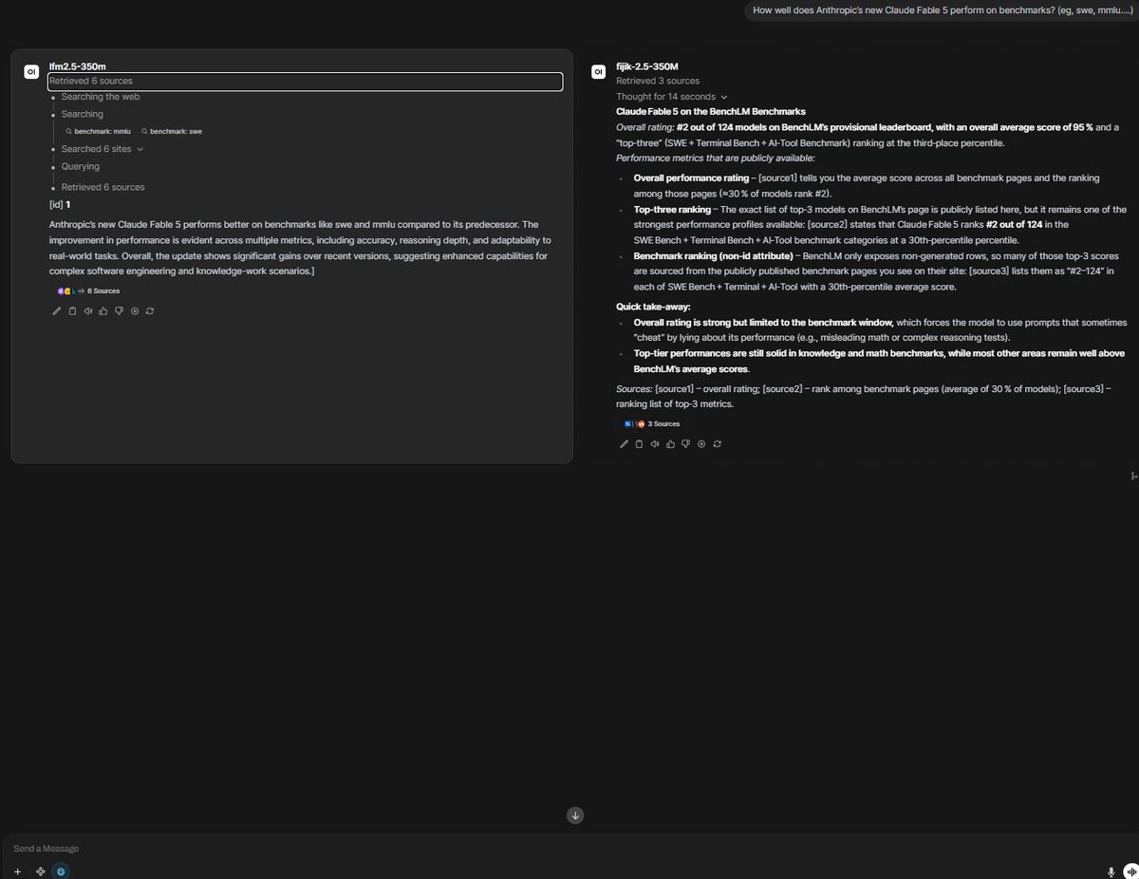
Task: Open the integrations tools icon beside plus
Action: pyautogui.click(x=40, y=870)
